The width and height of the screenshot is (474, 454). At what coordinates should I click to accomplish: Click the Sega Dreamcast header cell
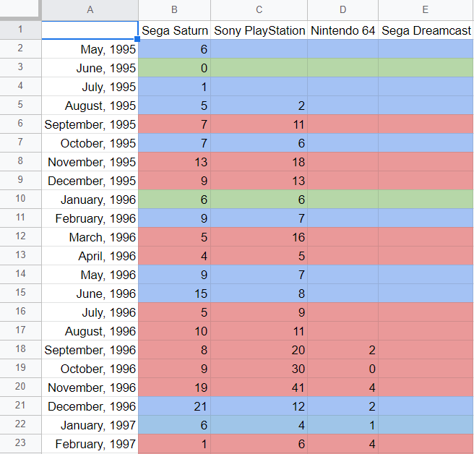426,30
